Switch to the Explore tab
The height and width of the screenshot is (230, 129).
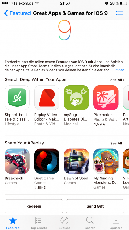coord(64,223)
